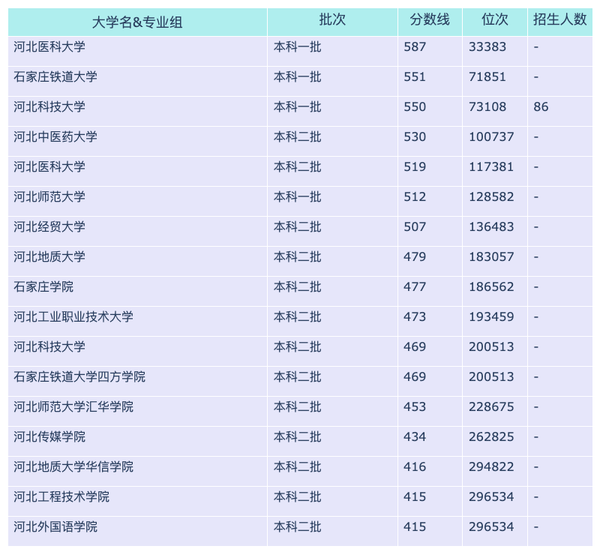Select the 河北地质大学华信学院 name cell
The height and width of the screenshot is (555, 600).
[x=137, y=471]
